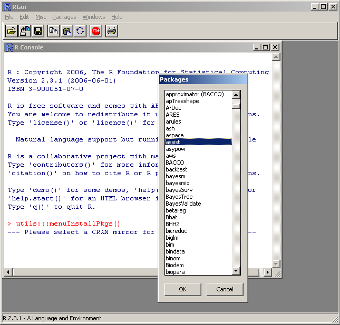The height and width of the screenshot is (325, 340).
Task: Select package arules in list
Action: [x=198, y=121]
